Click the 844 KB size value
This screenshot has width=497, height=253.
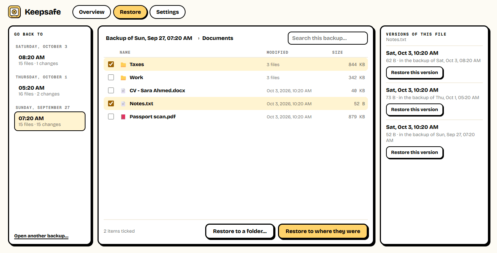(x=357, y=65)
